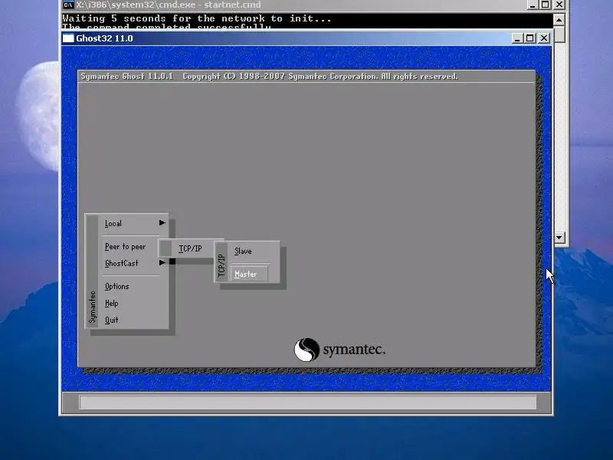
Task: Click the Symantec logo in Ghost window
Action: (339, 350)
